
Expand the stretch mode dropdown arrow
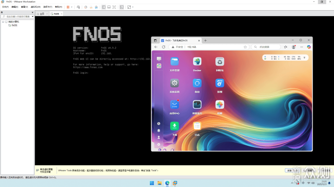click(x=133, y=7)
